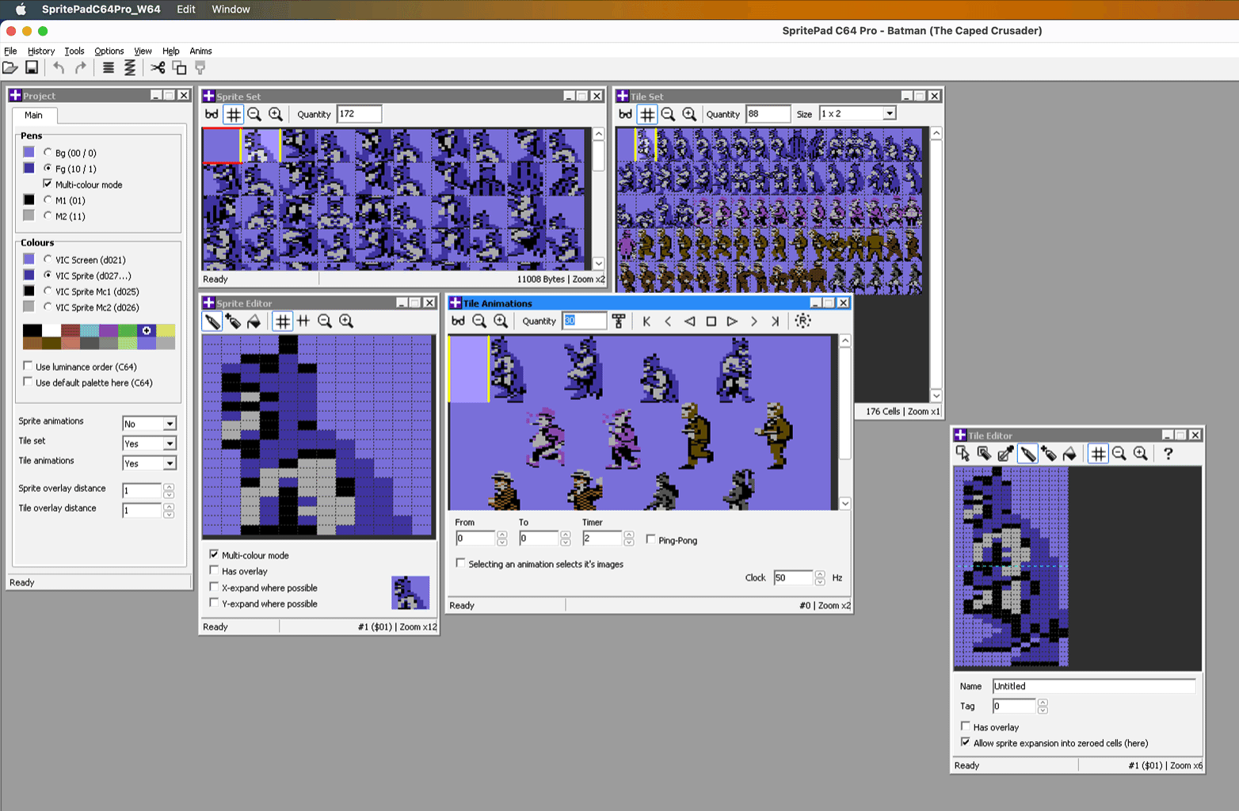Click the Save disk icon in main toolbar
Image resolution: width=1239 pixels, height=811 pixels.
point(32,68)
